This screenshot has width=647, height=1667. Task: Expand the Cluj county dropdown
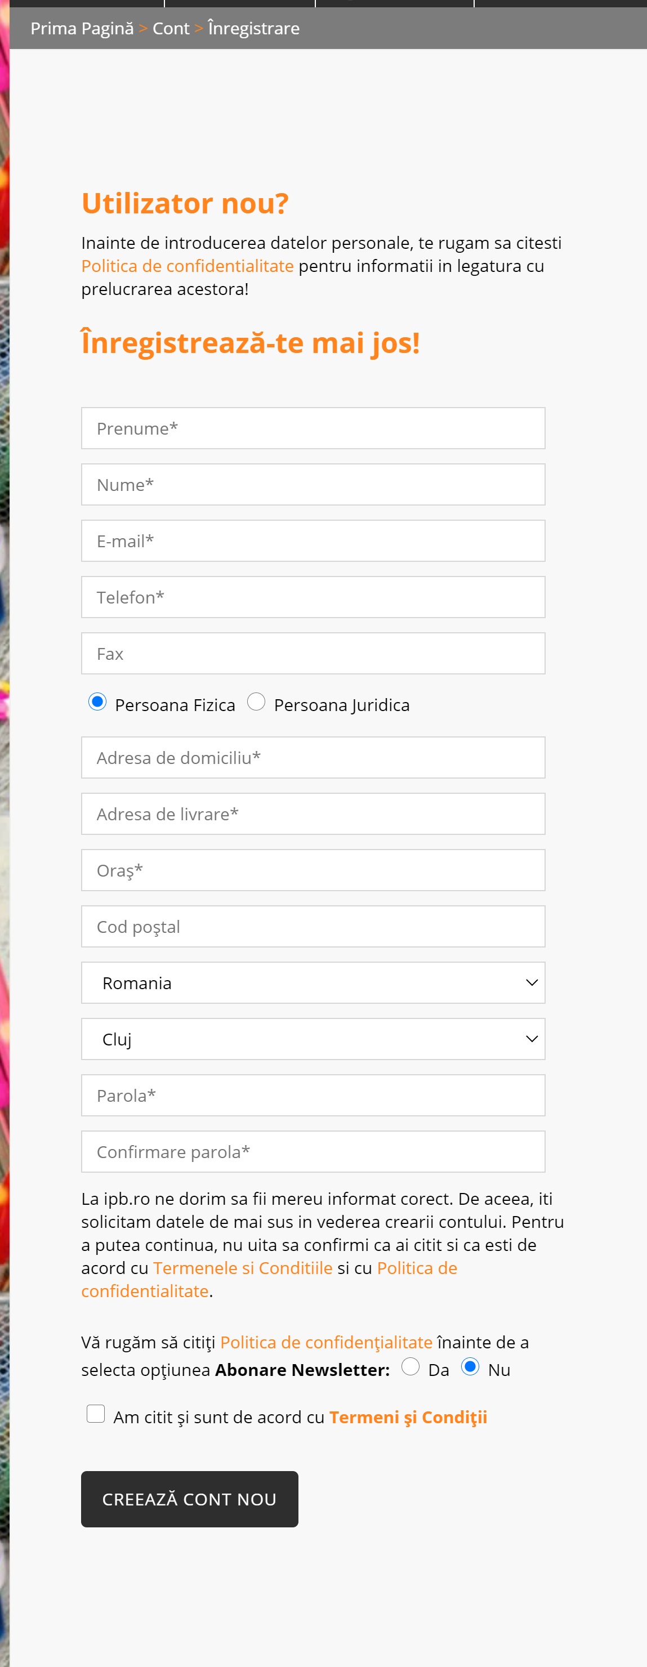tap(313, 1039)
